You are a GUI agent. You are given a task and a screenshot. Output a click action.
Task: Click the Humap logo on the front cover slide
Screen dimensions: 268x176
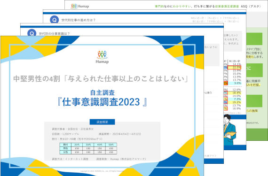[x=102, y=57]
